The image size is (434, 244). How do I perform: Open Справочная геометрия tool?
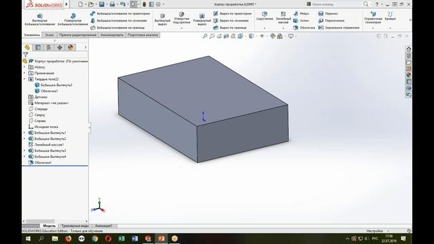click(373, 18)
